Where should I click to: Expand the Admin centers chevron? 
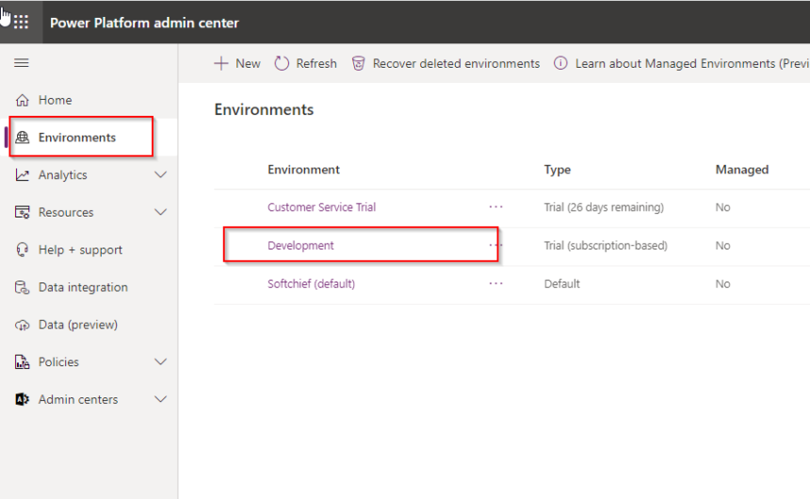click(x=161, y=399)
